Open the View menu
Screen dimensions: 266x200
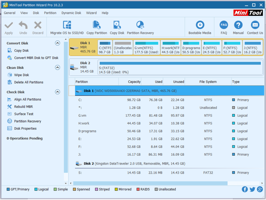point(24,13)
